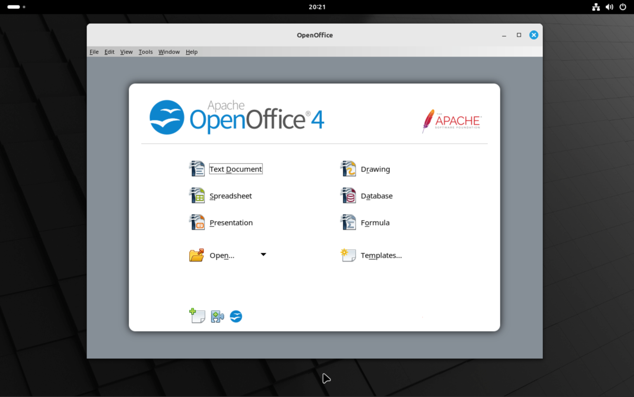Open the View menu
The height and width of the screenshot is (397, 634).
point(126,52)
